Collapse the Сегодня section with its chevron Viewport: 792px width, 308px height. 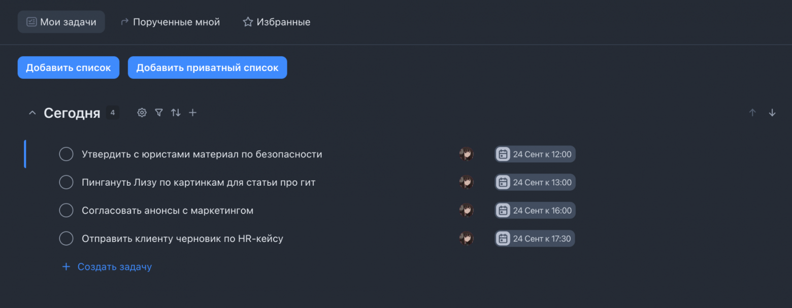pyautogui.click(x=32, y=112)
